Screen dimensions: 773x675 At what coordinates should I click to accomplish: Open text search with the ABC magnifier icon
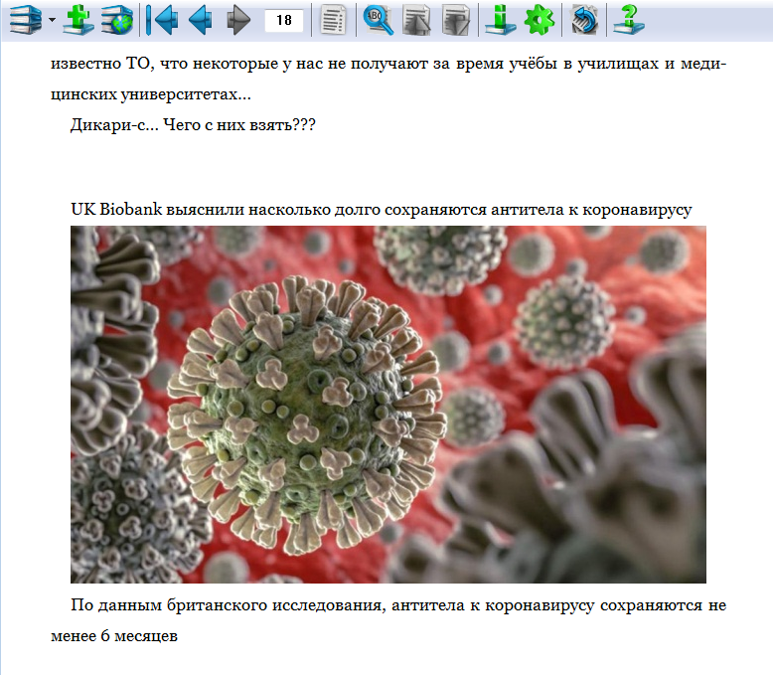[x=379, y=20]
